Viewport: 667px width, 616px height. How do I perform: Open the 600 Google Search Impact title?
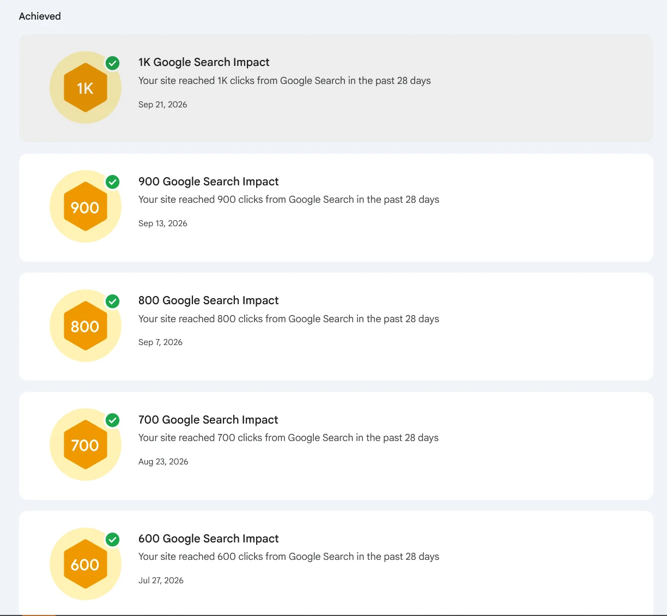[x=209, y=539]
